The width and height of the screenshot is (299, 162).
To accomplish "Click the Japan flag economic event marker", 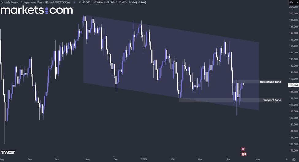I will [243, 154].
